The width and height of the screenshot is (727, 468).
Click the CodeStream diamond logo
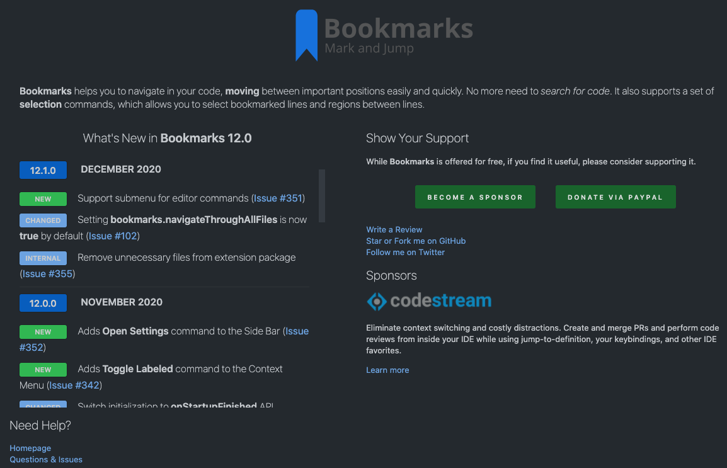[x=375, y=301]
